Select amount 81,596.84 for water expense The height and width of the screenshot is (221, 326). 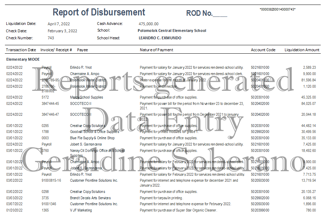(308, 80)
